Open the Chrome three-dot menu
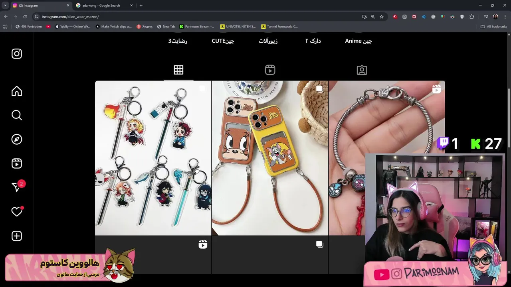The width and height of the screenshot is (511, 287). tap(505, 17)
